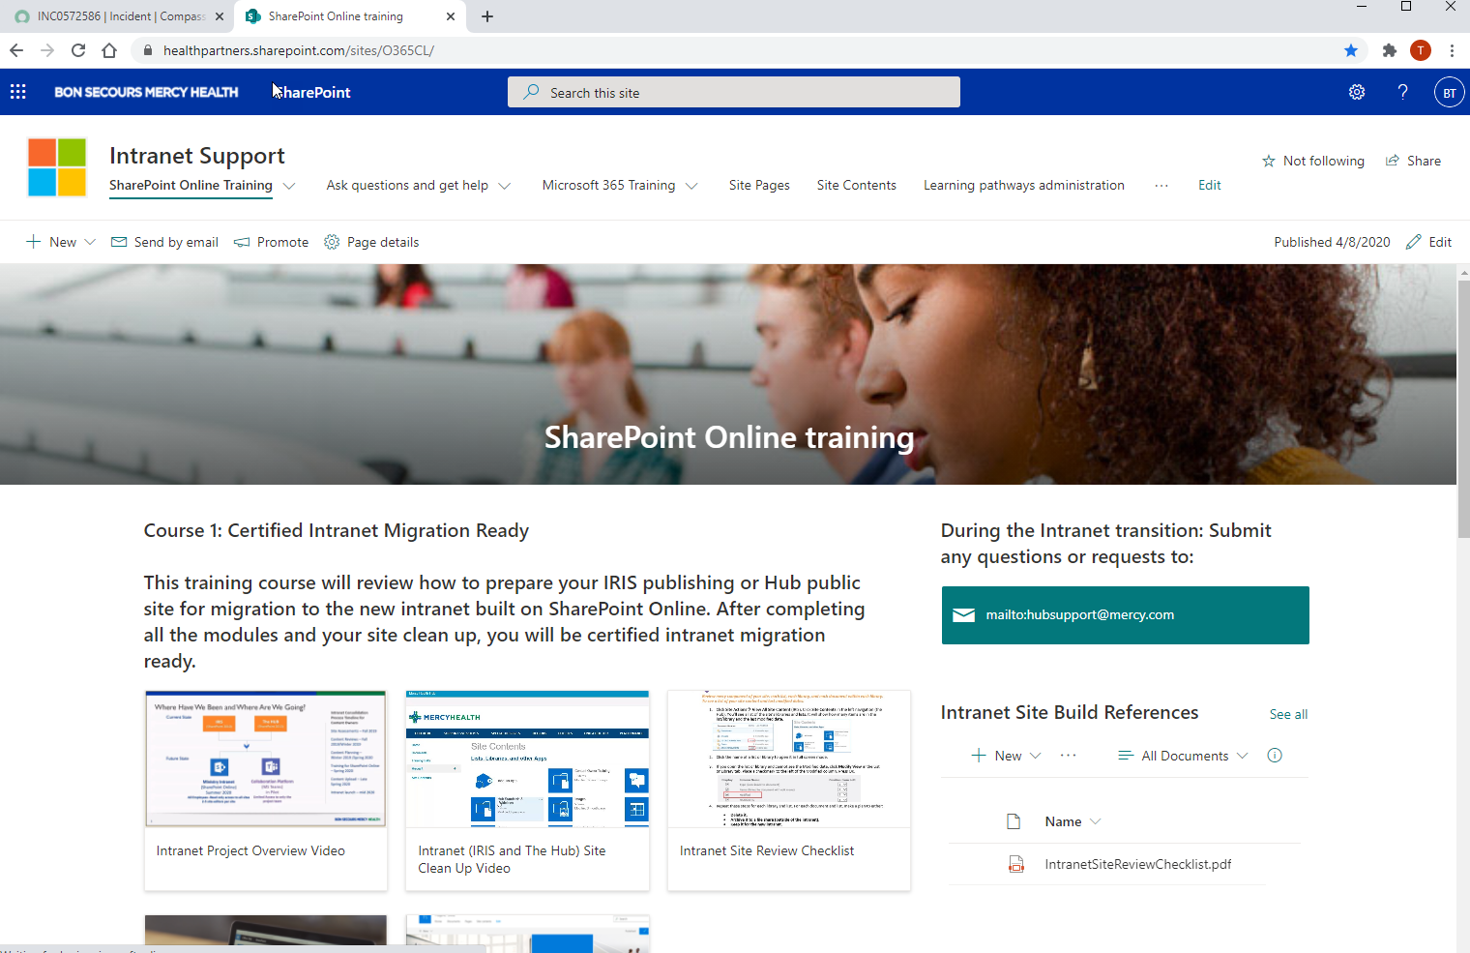Expand SharePoint Online Training nav chevron
Screen dimensions: 1470x953
pyautogui.click(x=289, y=186)
